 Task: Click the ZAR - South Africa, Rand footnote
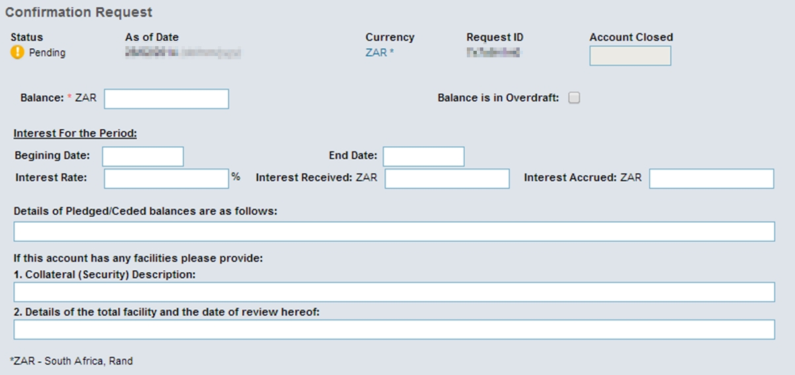click(x=71, y=361)
